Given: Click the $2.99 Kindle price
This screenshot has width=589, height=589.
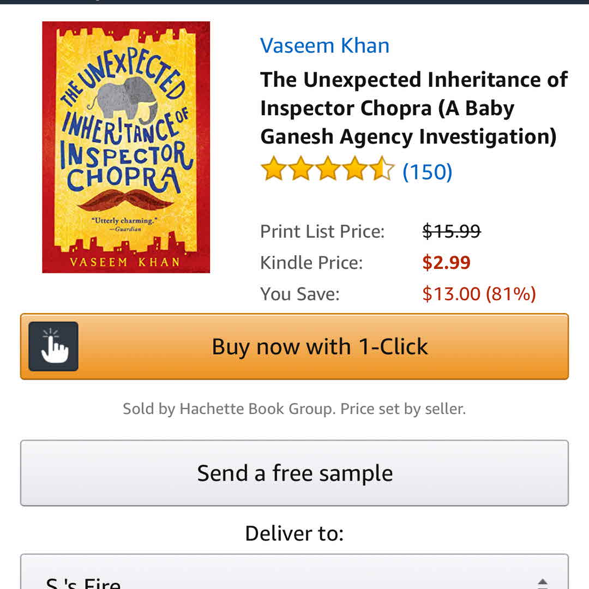Looking at the screenshot, I should (x=446, y=262).
